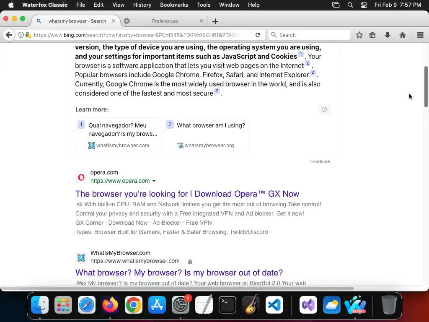The image size is (429, 322).
Task: Click the https://www.opera.com green URL
Action: 120,181
